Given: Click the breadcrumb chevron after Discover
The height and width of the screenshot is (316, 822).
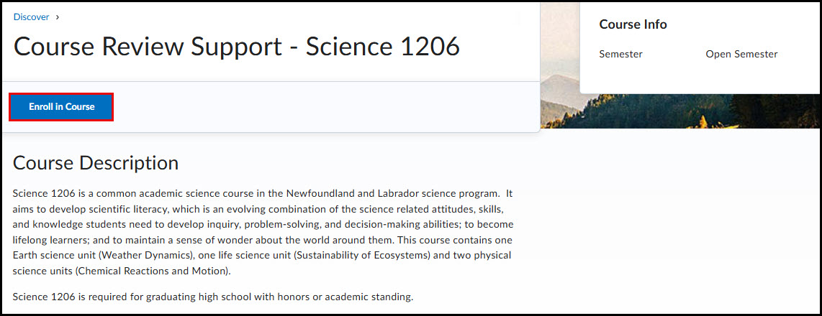Looking at the screenshot, I should click(x=58, y=17).
